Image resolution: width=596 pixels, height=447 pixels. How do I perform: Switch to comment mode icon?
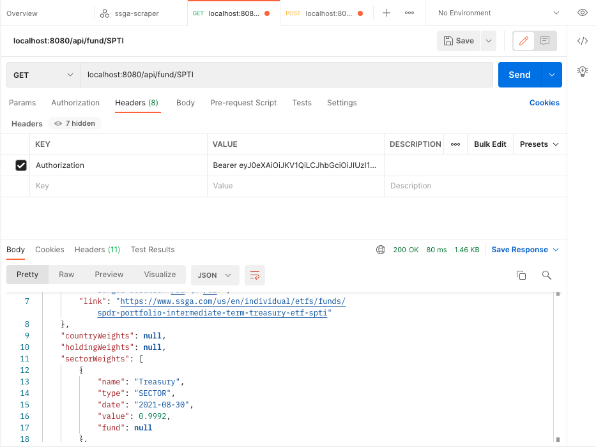pos(545,41)
